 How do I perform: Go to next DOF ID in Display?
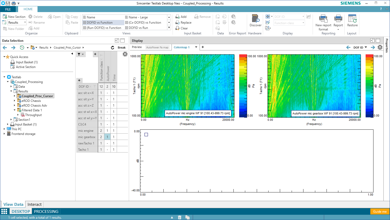(373, 48)
